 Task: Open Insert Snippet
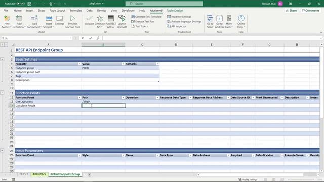[x=49, y=22]
